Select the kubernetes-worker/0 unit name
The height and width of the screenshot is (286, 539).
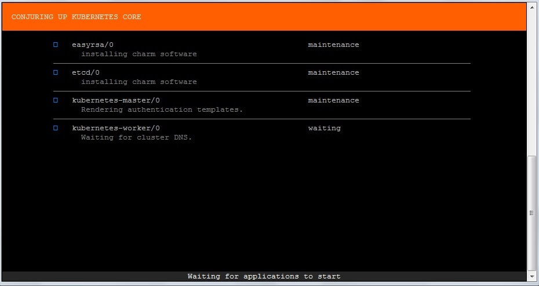[x=115, y=128]
